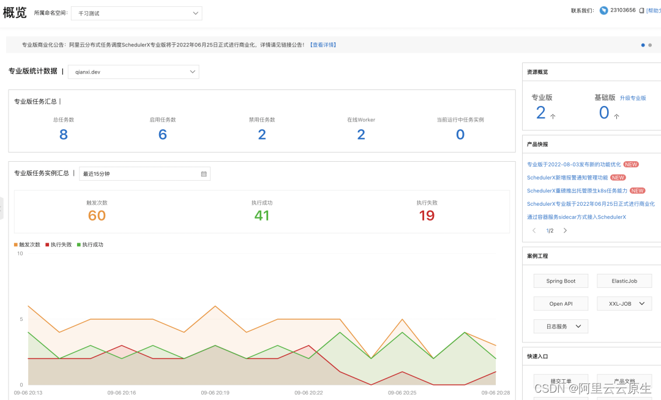Viewport: 661px width, 400px height.
Task: Toggle the 执行成功 legend series
Action: (x=90, y=245)
